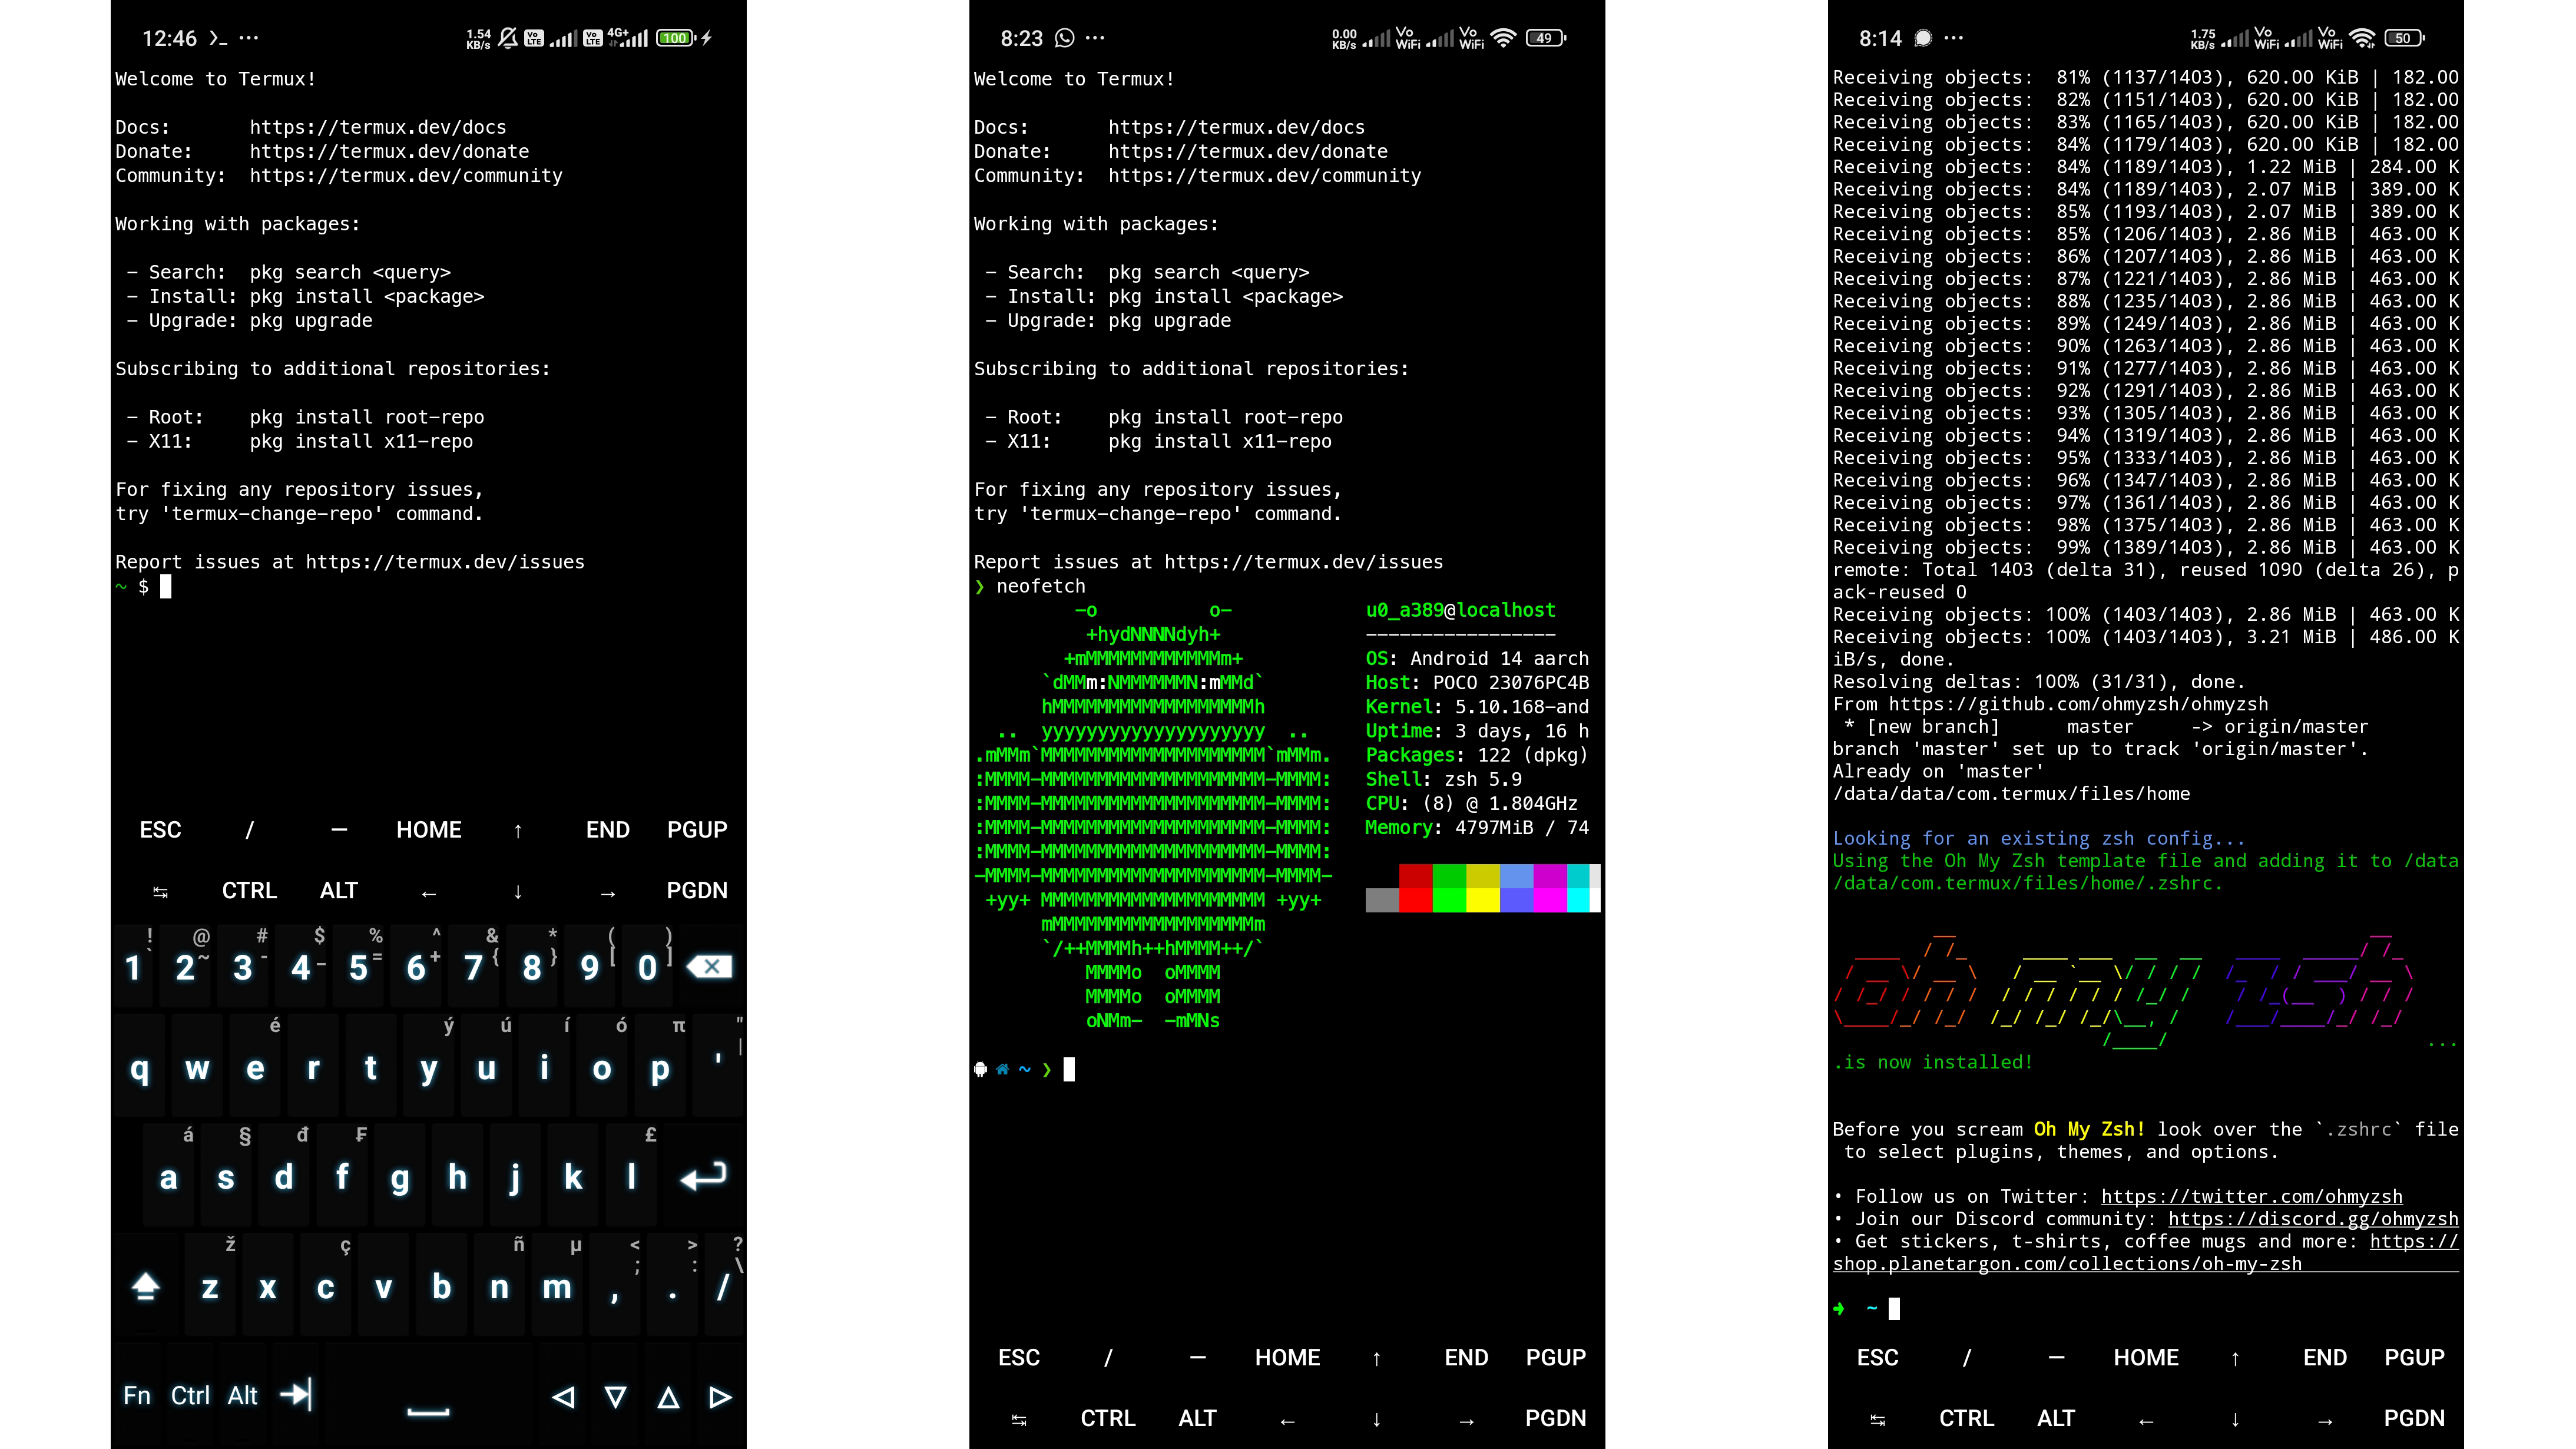Tap down arrow in left Termux extra keys
This screenshot has width=2576, height=1449.
(x=518, y=891)
